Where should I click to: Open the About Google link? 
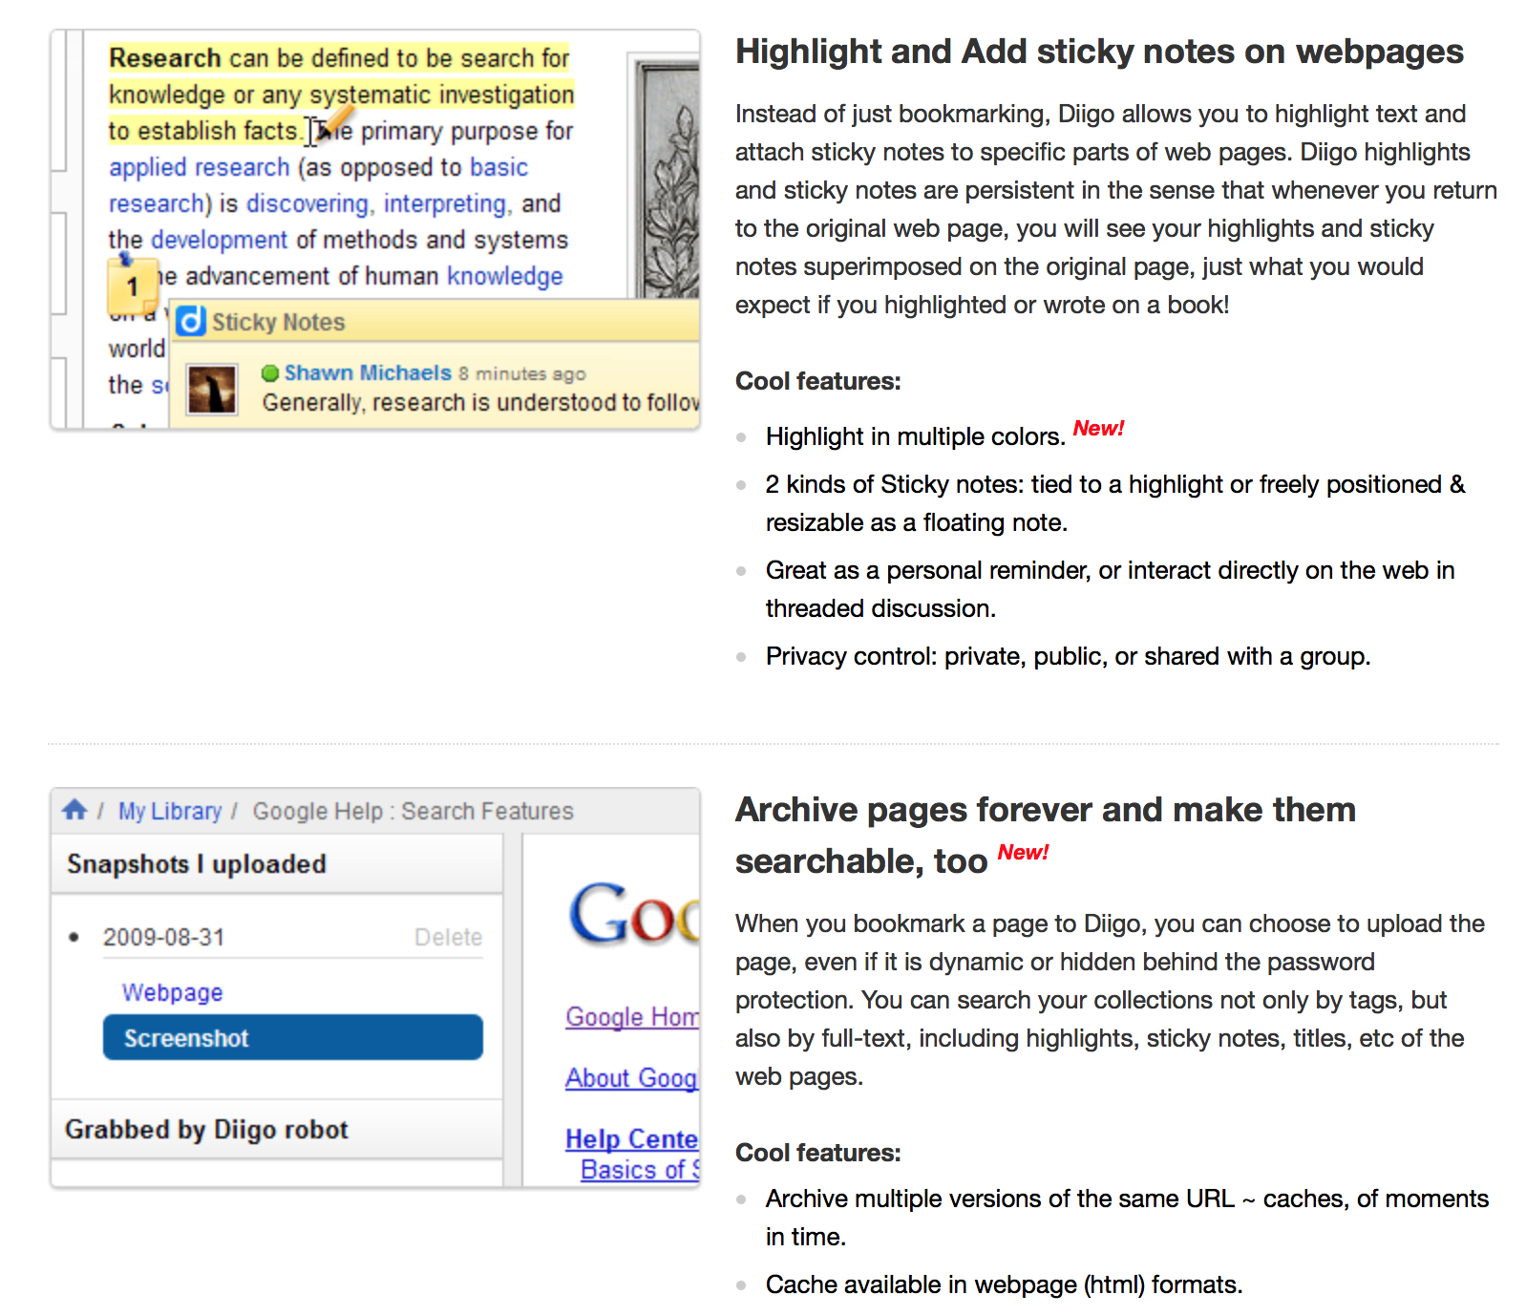coord(632,1077)
